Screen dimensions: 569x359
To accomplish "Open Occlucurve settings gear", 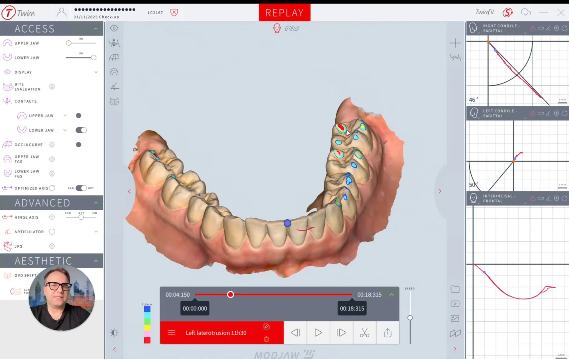I will [x=52, y=145].
